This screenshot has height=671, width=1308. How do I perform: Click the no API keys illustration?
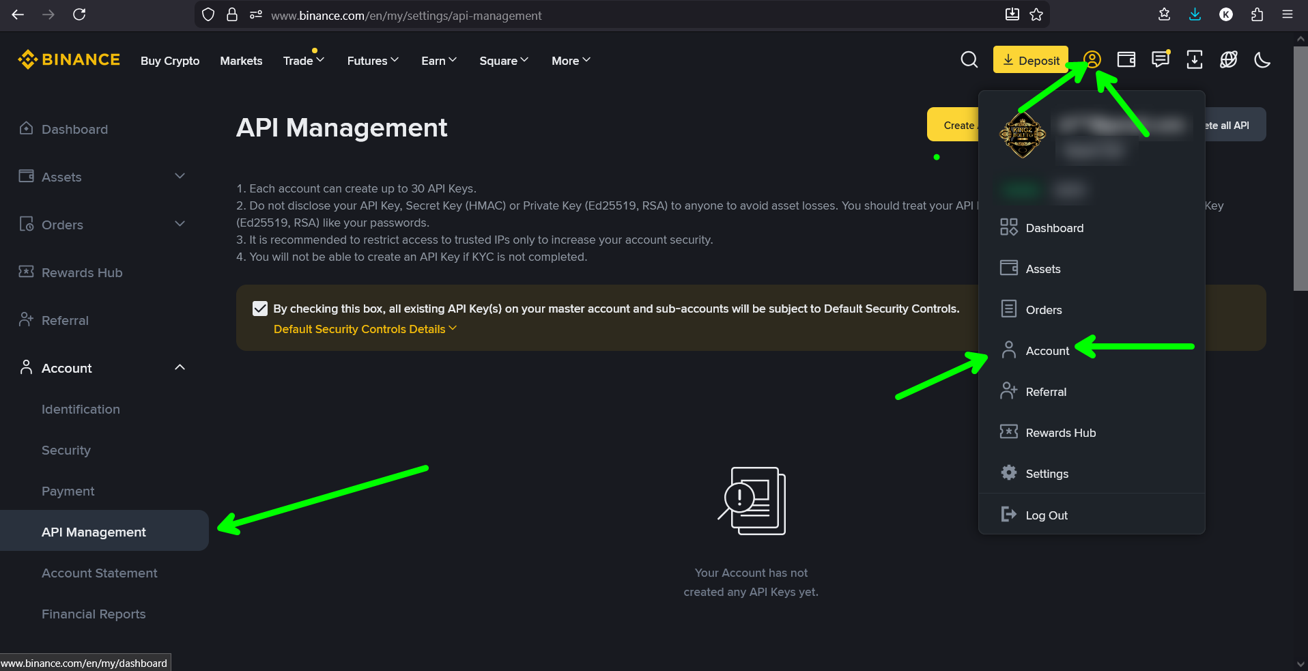(x=752, y=501)
